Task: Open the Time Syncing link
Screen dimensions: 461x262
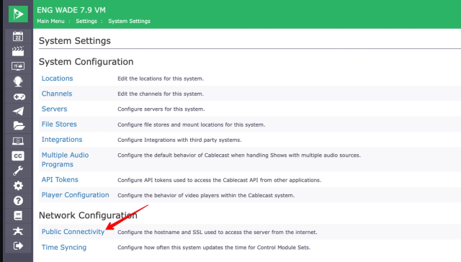Action: click(64, 248)
